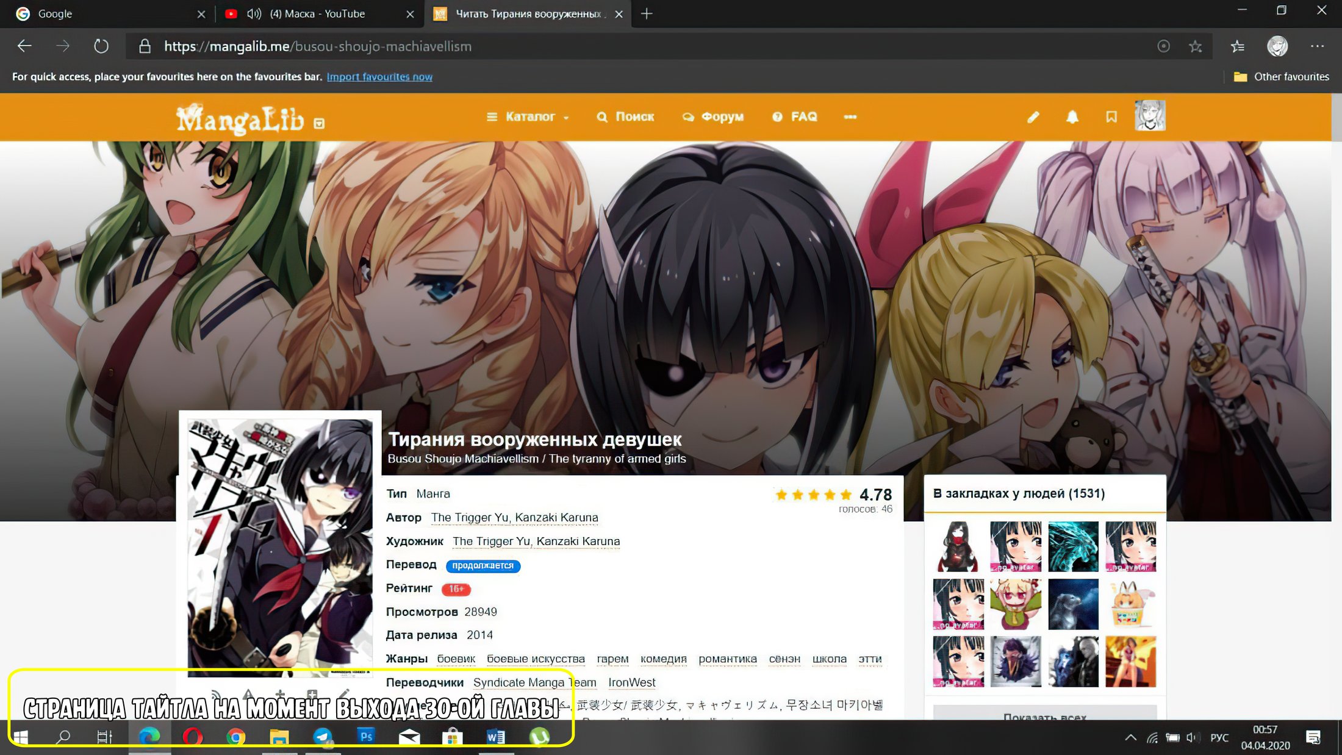Click the manga cover image

280,547
